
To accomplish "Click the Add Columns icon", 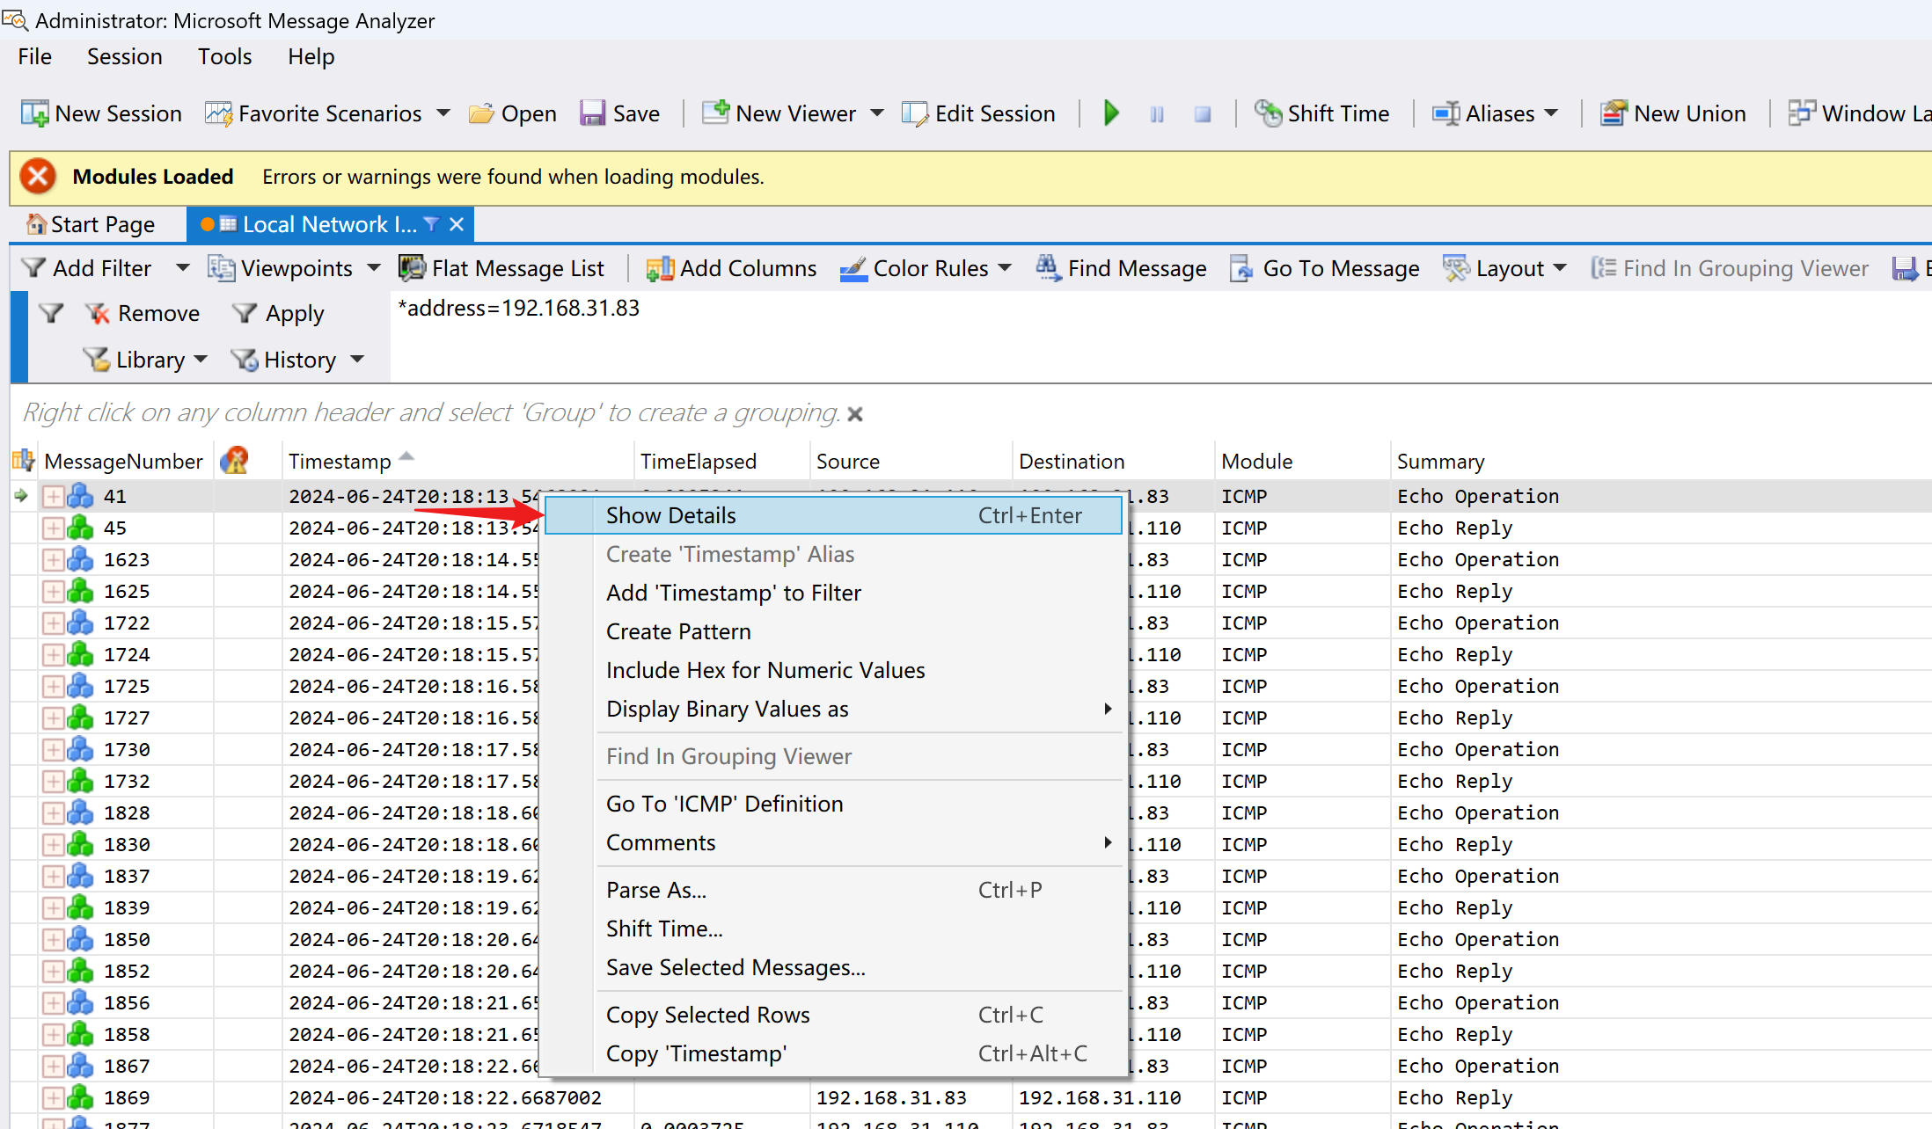I will tap(659, 268).
